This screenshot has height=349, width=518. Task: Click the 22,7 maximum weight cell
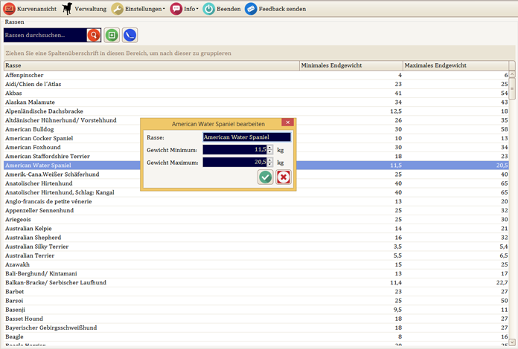(456, 282)
